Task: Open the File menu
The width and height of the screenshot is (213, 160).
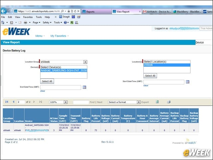Action: [3, 17]
